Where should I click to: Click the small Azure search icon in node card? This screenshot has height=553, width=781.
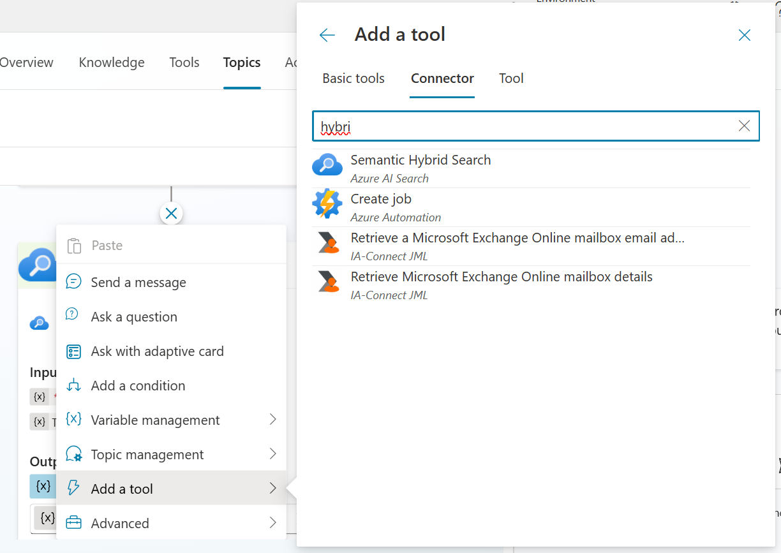[39, 323]
